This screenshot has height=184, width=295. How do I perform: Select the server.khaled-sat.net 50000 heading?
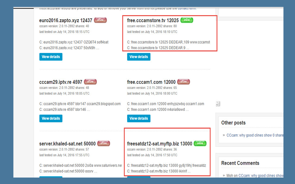67,144
